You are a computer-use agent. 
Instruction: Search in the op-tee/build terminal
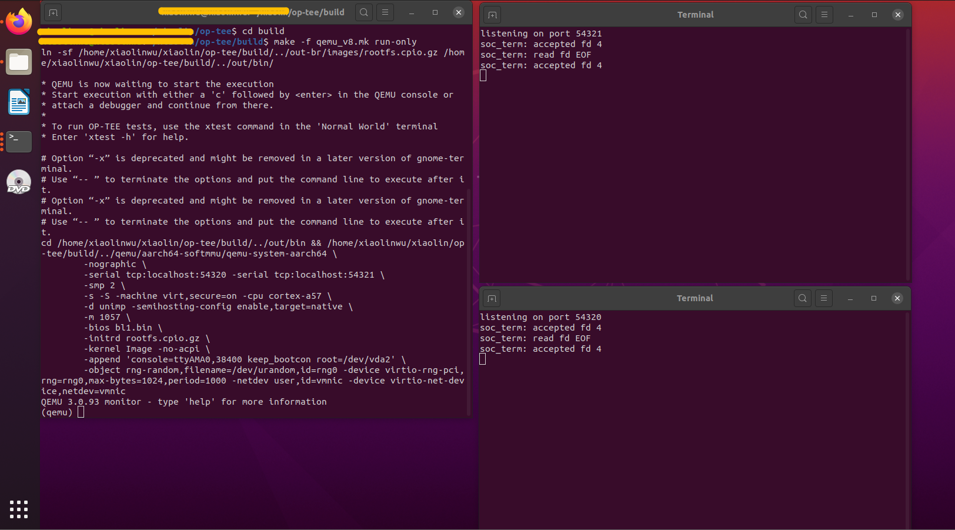364,12
